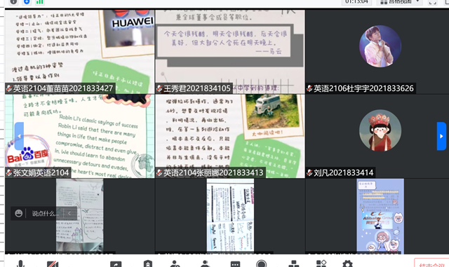Check the green network signal bars

pyautogui.click(x=39, y=2)
